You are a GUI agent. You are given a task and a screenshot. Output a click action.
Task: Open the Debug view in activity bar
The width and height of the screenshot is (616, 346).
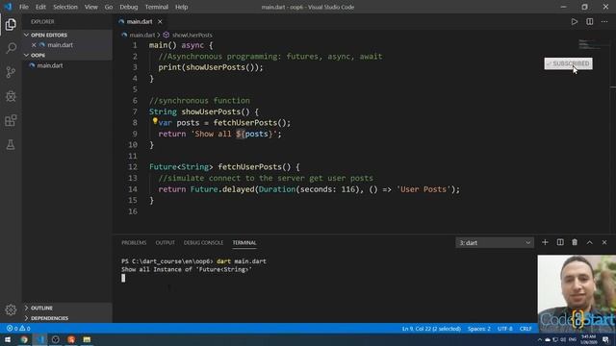pyautogui.click(x=11, y=96)
